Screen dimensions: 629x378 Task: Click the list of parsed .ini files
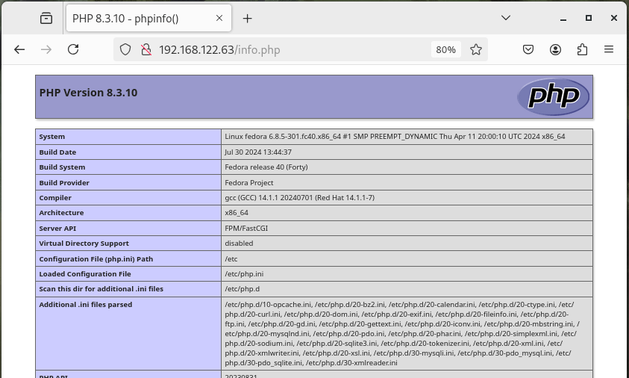coord(402,334)
